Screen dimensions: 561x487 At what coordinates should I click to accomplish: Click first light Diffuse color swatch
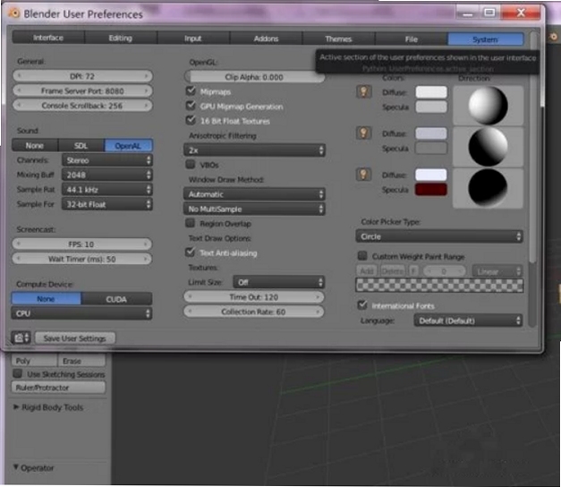pos(431,92)
